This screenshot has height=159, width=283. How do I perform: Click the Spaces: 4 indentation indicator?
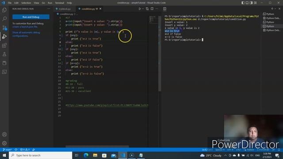[x=220, y=150]
